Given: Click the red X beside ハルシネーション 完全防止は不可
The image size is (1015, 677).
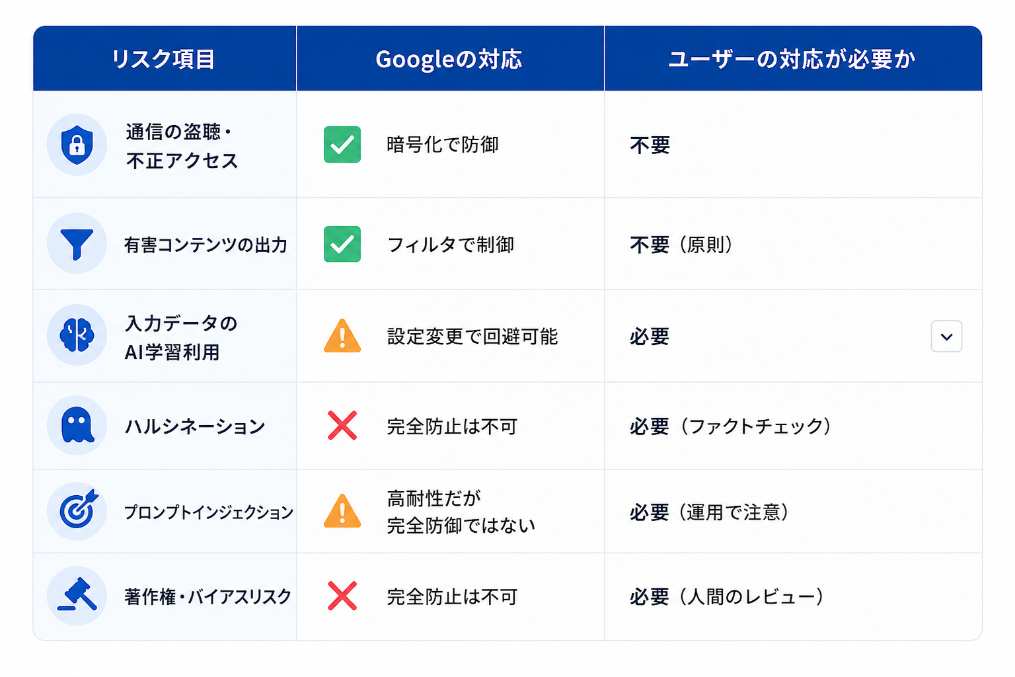Looking at the screenshot, I should (x=342, y=425).
